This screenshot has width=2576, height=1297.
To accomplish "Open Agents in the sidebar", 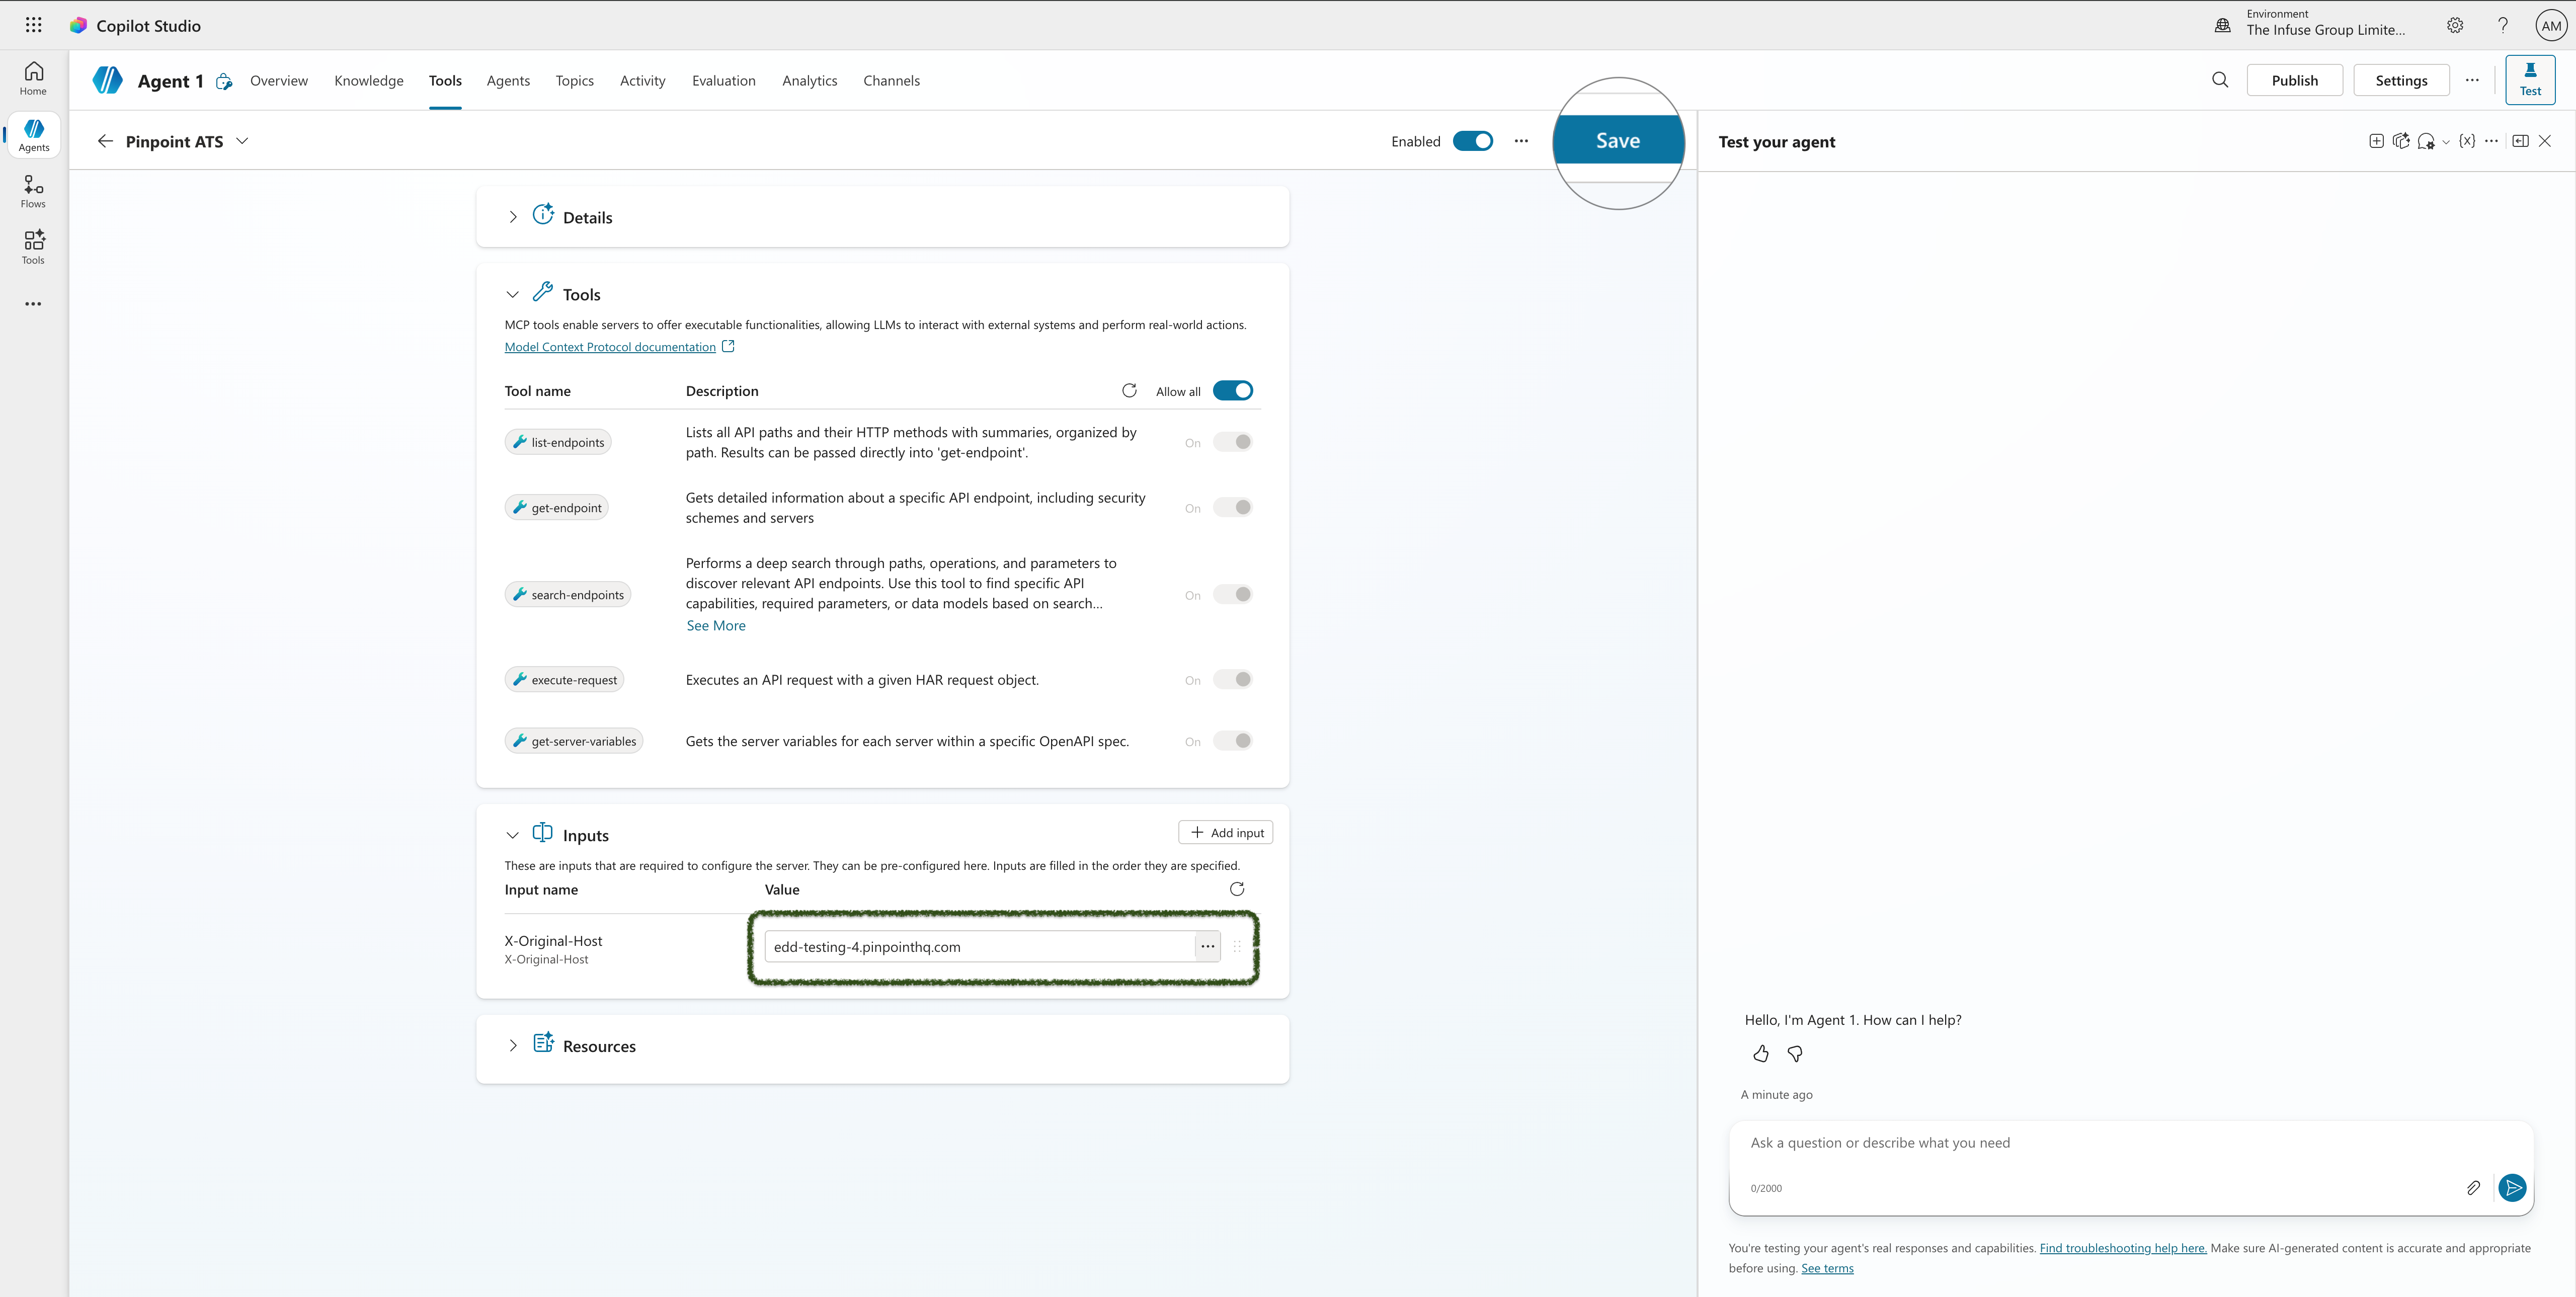I will 33,135.
